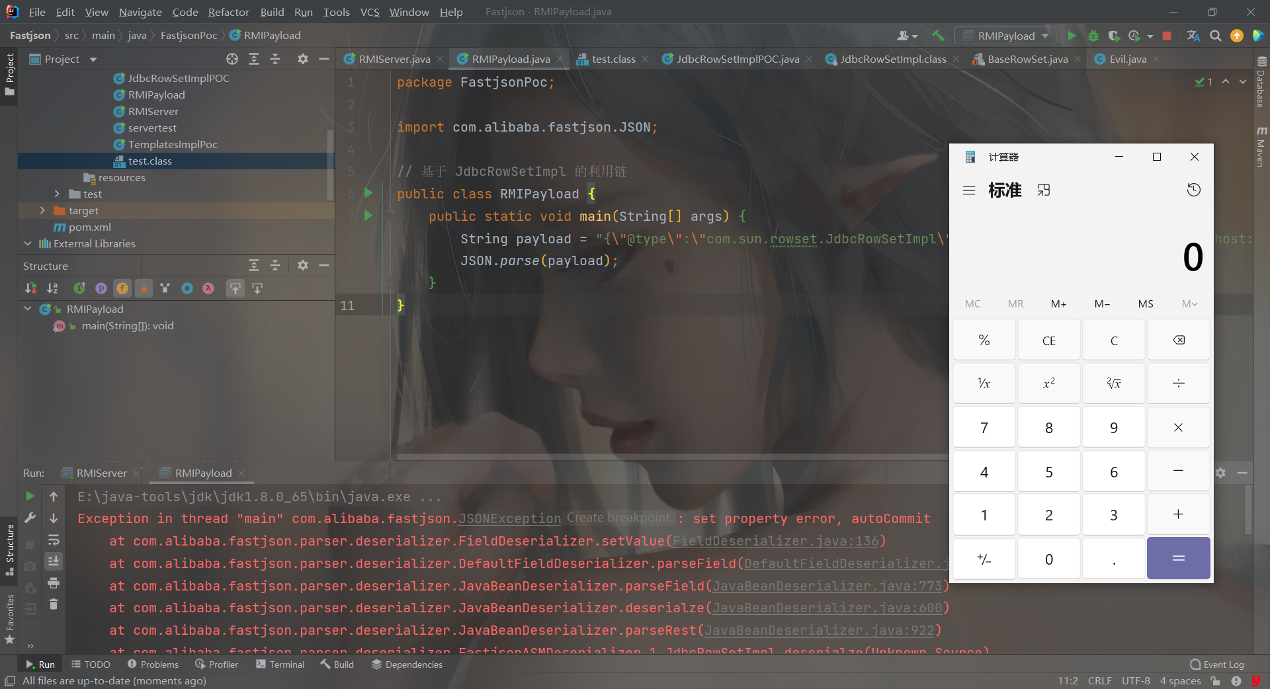Image resolution: width=1270 pixels, height=689 pixels.
Task: Click run gutter arrow beside class RMIPayload
Action: (368, 193)
